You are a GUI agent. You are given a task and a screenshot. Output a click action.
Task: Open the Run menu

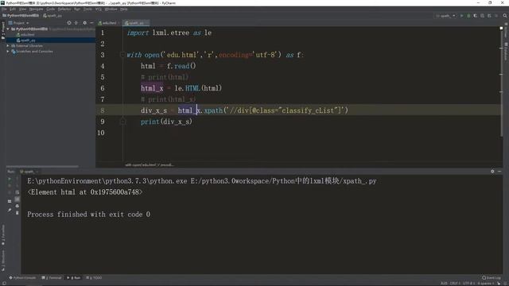click(x=77, y=9)
